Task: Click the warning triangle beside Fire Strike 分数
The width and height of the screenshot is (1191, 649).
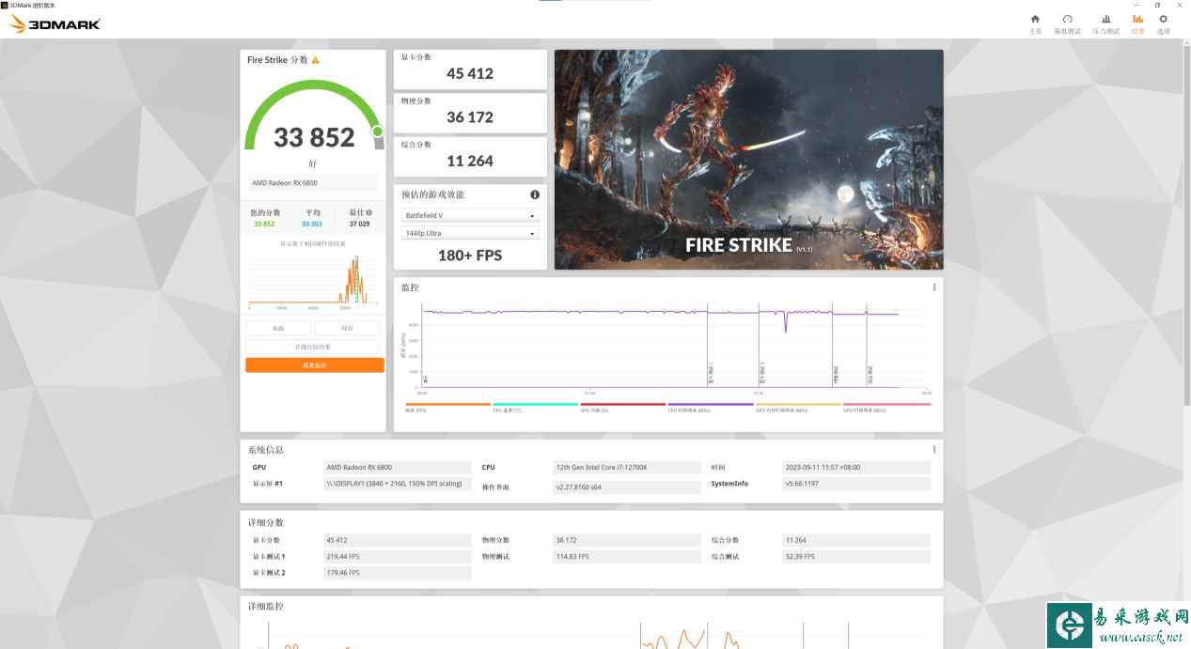Action: point(315,60)
